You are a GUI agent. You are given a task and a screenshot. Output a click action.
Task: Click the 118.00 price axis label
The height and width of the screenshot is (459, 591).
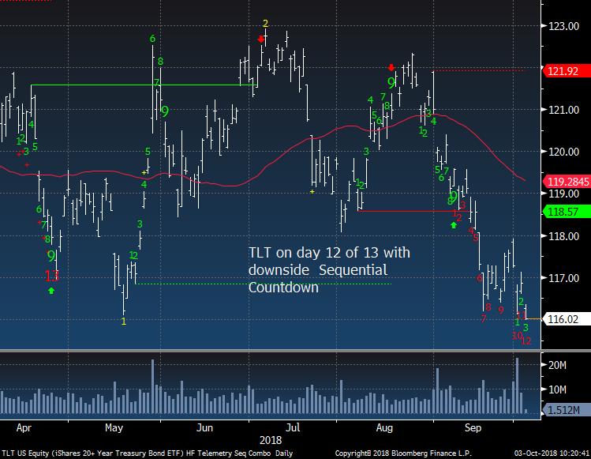click(x=563, y=236)
